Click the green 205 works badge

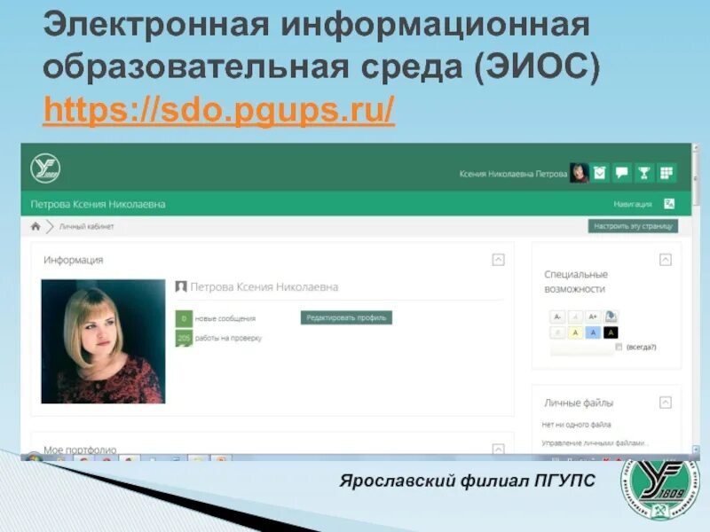pyautogui.click(x=184, y=339)
